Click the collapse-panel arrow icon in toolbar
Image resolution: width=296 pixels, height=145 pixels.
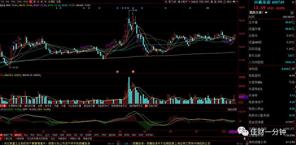pos(234,2)
